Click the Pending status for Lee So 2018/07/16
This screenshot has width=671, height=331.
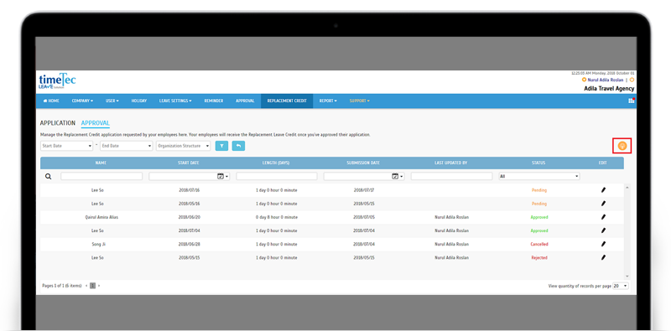[539, 190]
